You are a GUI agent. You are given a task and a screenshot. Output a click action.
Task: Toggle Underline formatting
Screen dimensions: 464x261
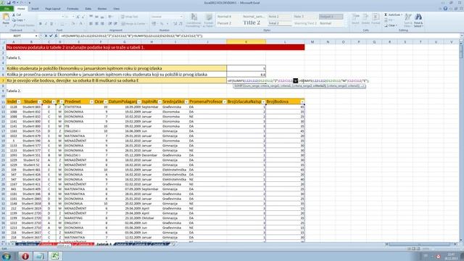51,24
